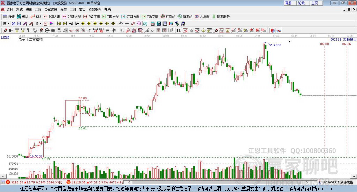Open the 浏览 menu
The height and width of the screenshot is (192, 357).
tap(20, 9)
